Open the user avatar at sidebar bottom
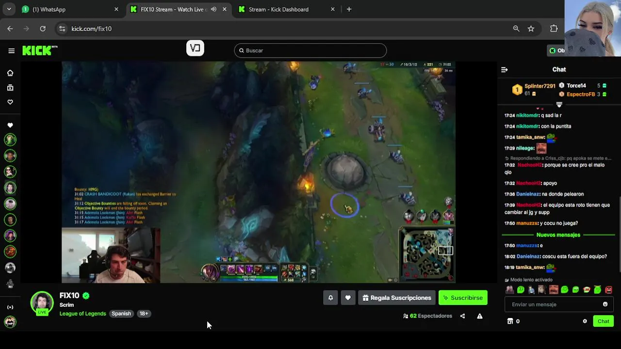Image resolution: width=621 pixels, height=349 pixels. click(x=10, y=321)
